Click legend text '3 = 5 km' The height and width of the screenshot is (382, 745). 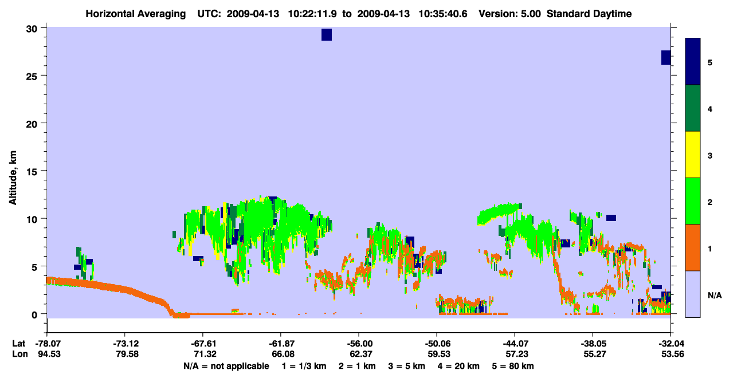click(407, 366)
